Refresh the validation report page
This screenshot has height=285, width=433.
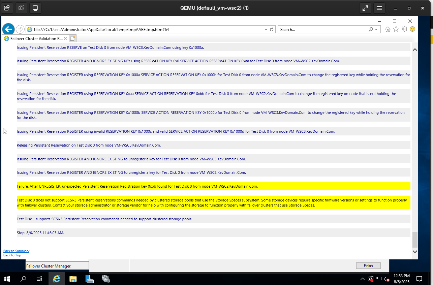[272, 29]
